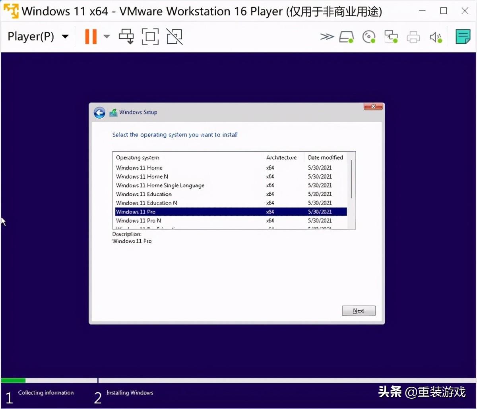
Task: Maximize the VMware Player window
Action: pyautogui.click(x=444, y=11)
